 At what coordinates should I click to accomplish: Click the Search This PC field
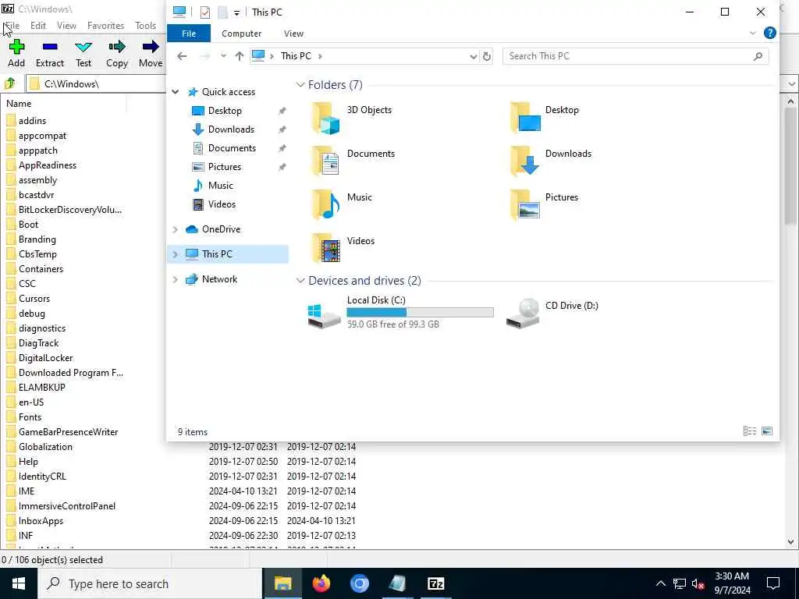coord(635,56)
